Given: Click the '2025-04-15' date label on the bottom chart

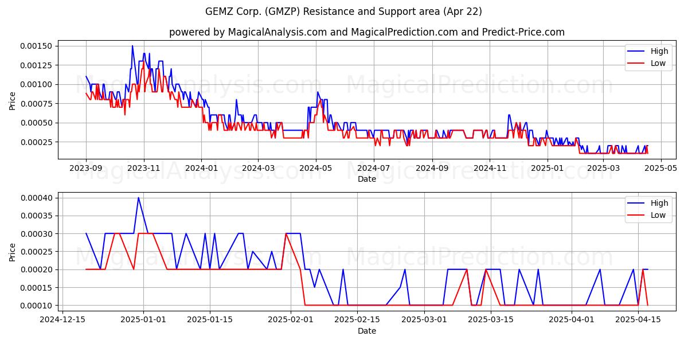Looking at the screenshot, I should tap(638, 320).
